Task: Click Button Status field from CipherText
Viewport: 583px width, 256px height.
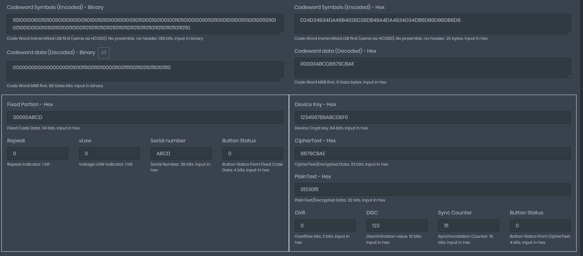Action: tap(540, 226)
